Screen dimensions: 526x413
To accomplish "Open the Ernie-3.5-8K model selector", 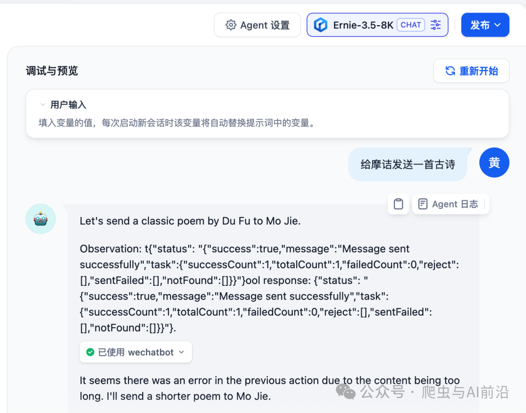I will click(363, 25).
